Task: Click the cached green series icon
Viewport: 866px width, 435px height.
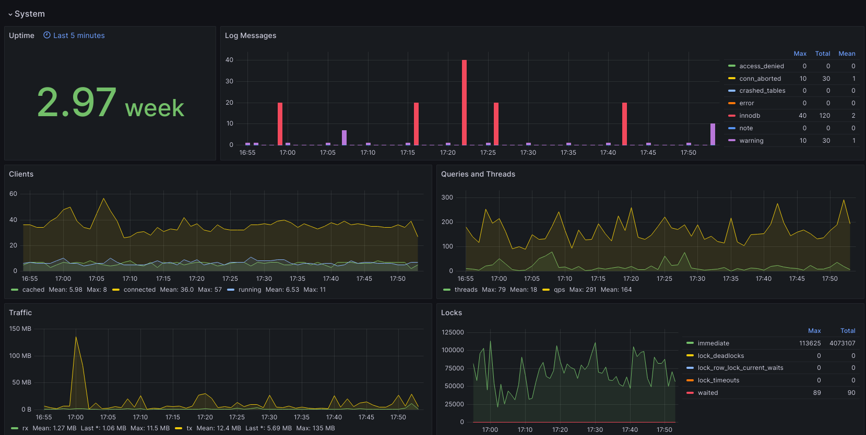Action: 15,290
